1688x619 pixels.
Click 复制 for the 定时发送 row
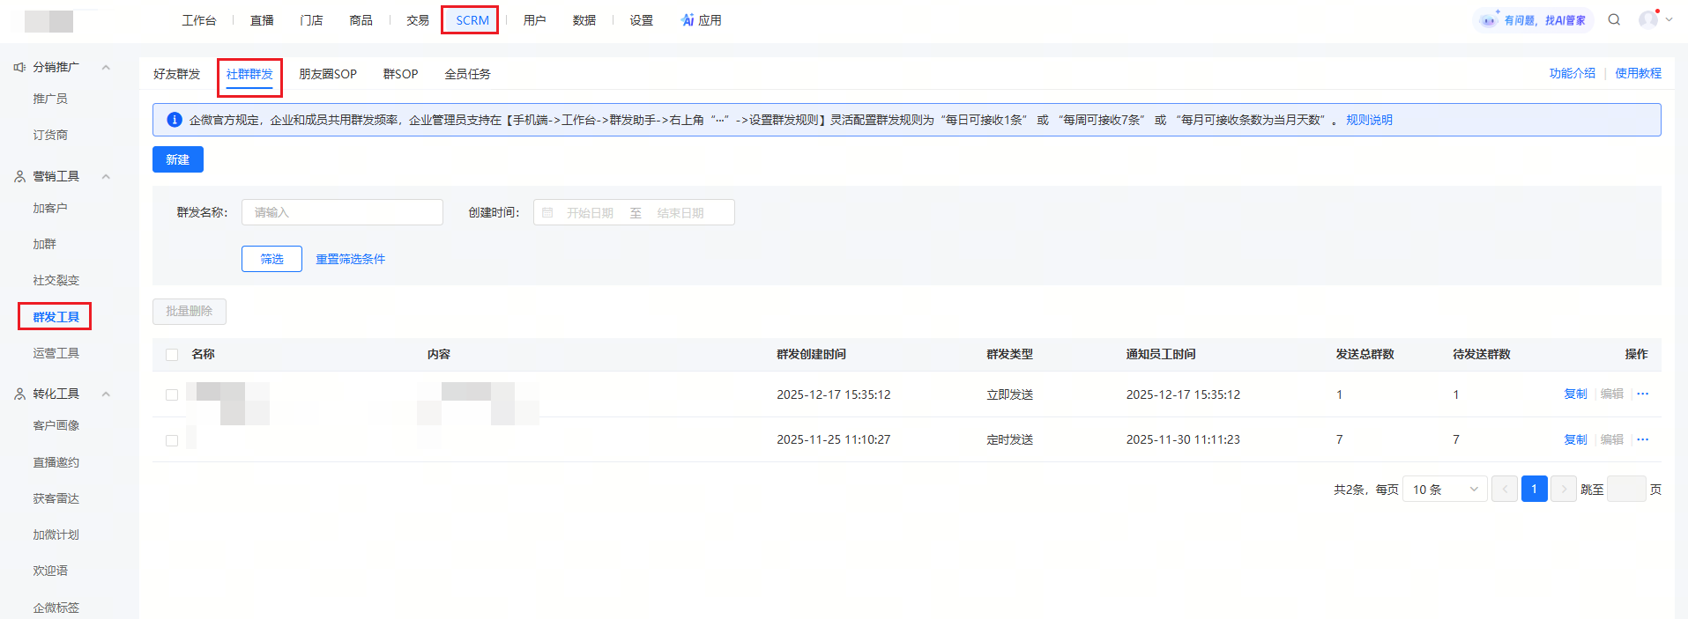click(1575, 439)
